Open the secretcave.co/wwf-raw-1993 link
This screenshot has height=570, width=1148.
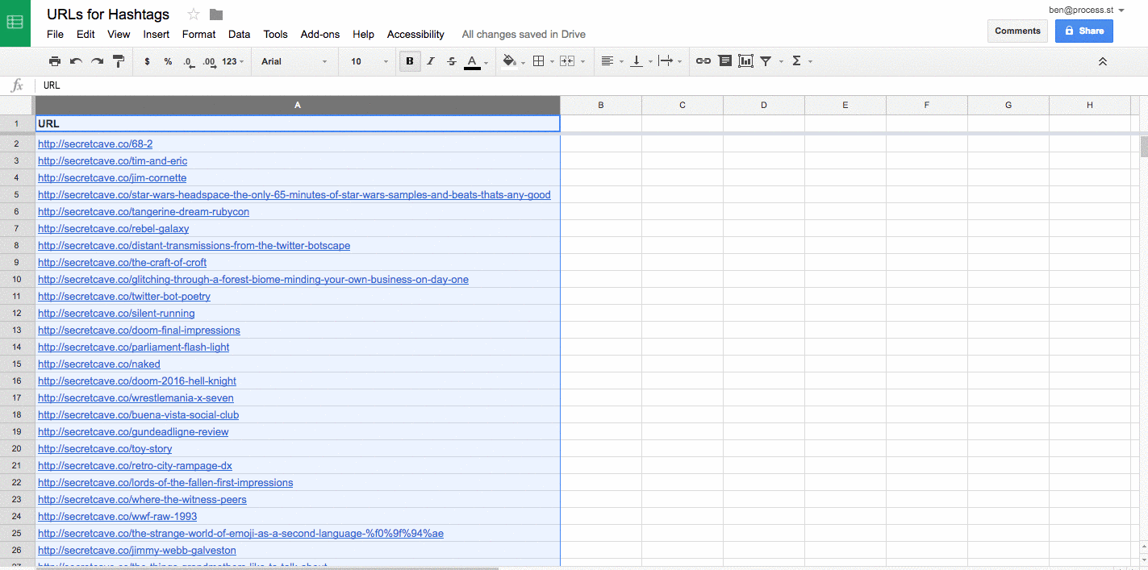tap(117, 517)
